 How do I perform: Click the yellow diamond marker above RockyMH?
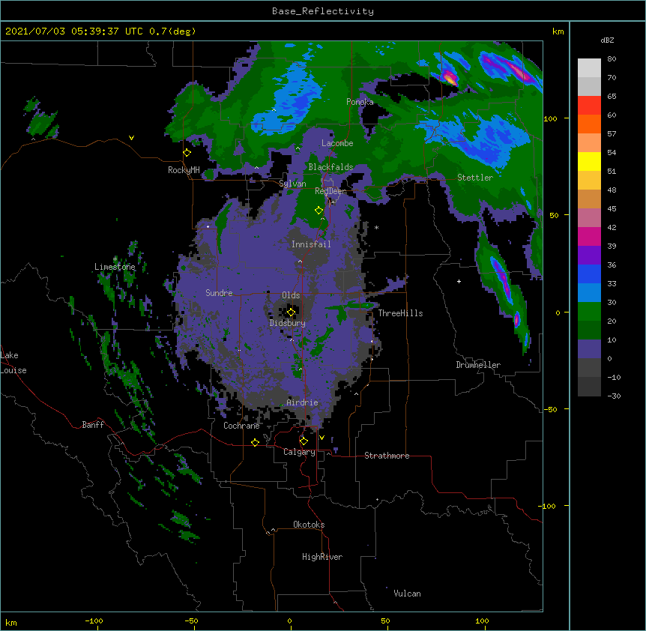(x=187, y=153)
